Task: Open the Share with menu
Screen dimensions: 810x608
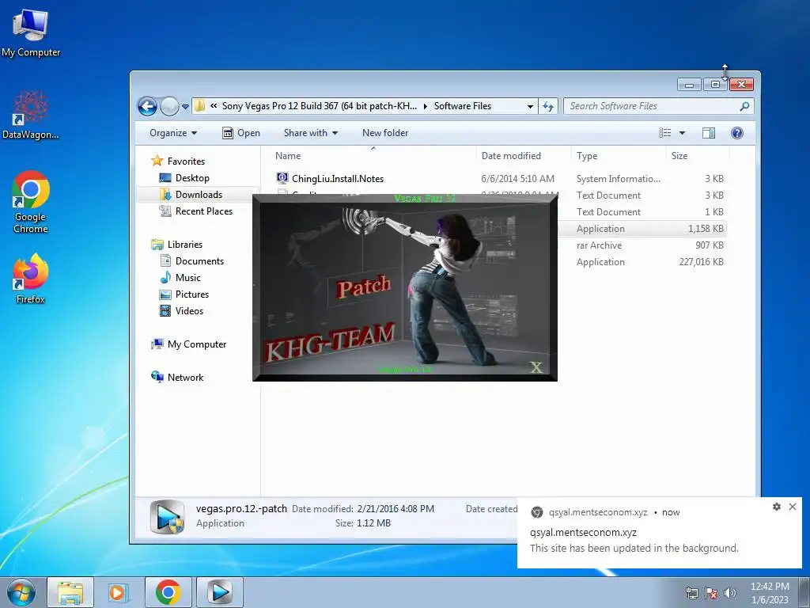Action: (x=310, y=133)
